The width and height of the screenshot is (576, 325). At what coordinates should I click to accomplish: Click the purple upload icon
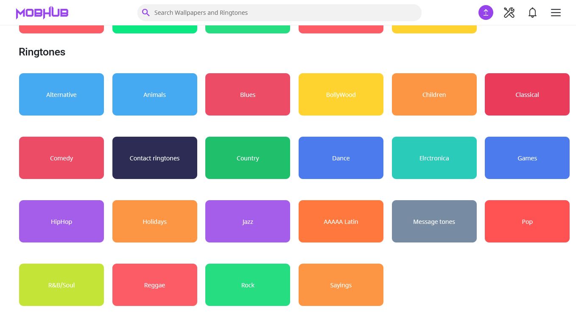pyautogui.click(x=486, y=13)
